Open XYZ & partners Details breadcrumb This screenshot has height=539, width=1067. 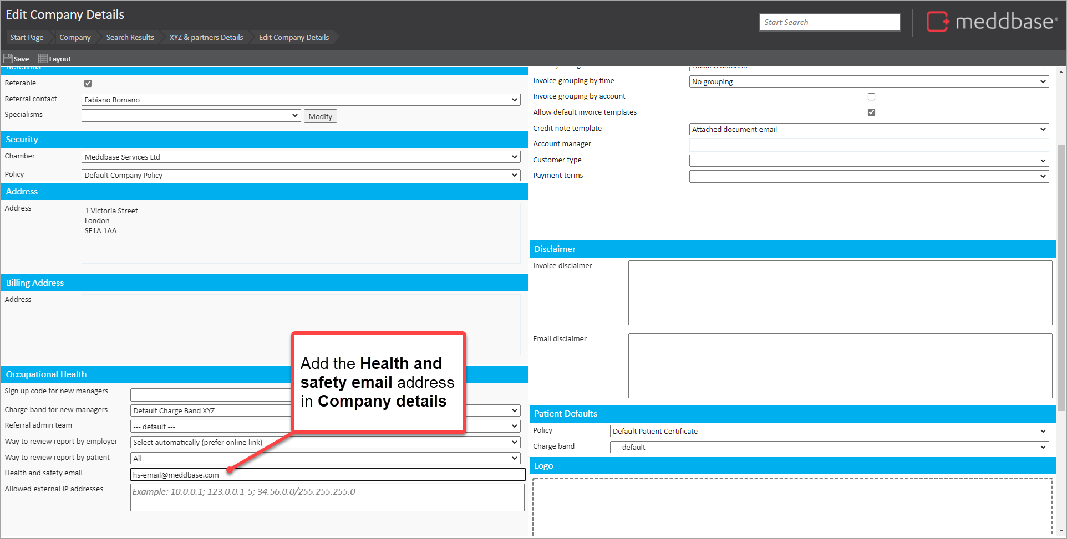click(x=206, y=38)
